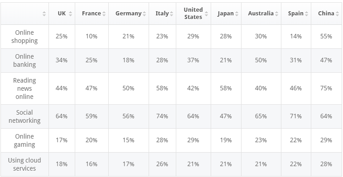The height and width of the screenshot is (177, 343).
Task: Click the Social networking row label
Action: pyautogui.click(x=24, y=116)
